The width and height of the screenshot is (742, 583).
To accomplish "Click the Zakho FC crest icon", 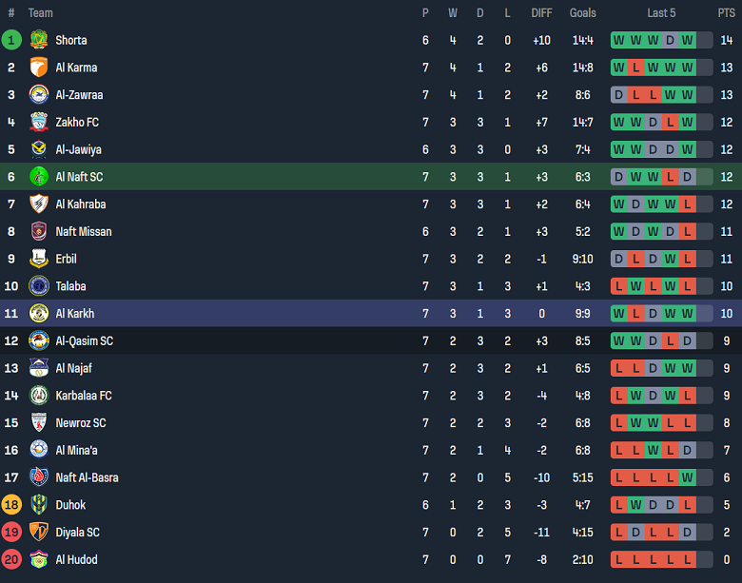I will 39,122.
